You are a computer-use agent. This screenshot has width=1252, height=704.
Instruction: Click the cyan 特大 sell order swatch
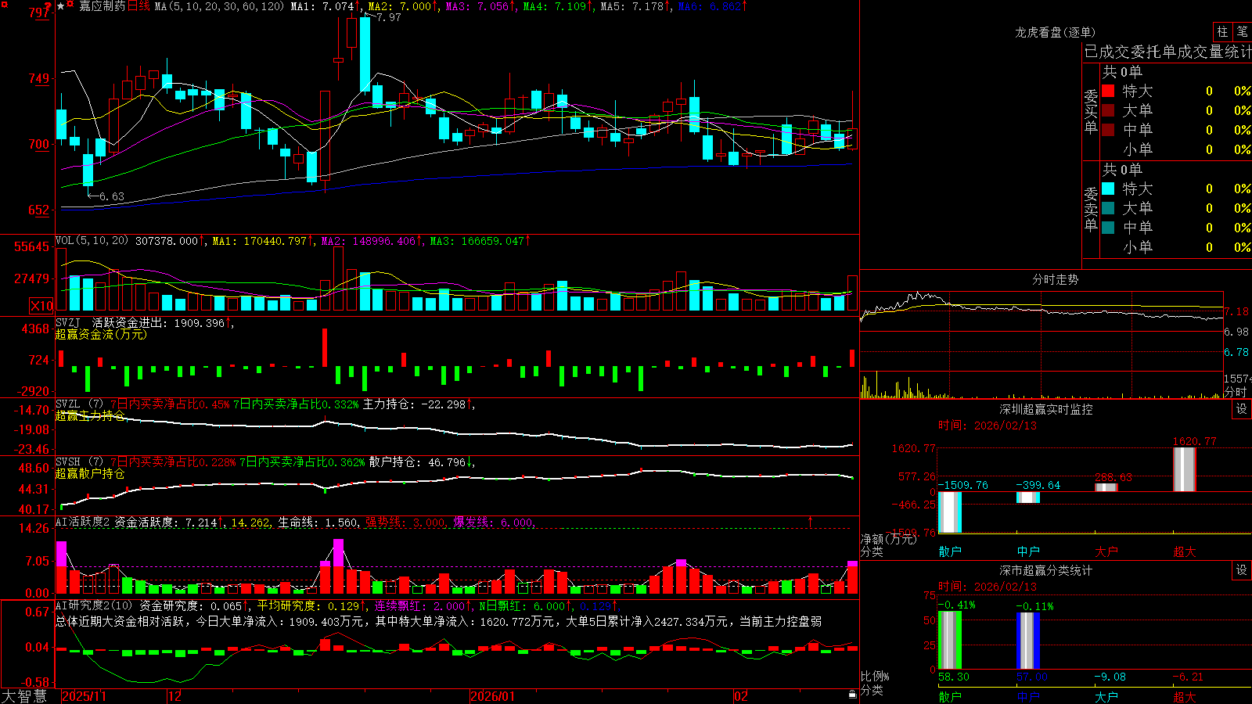1108,189
